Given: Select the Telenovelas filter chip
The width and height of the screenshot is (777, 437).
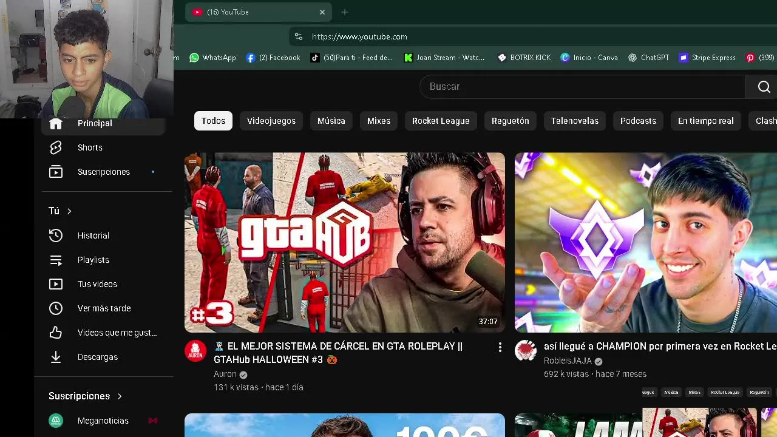Looking at the screenshot, I should click(575, 121).
